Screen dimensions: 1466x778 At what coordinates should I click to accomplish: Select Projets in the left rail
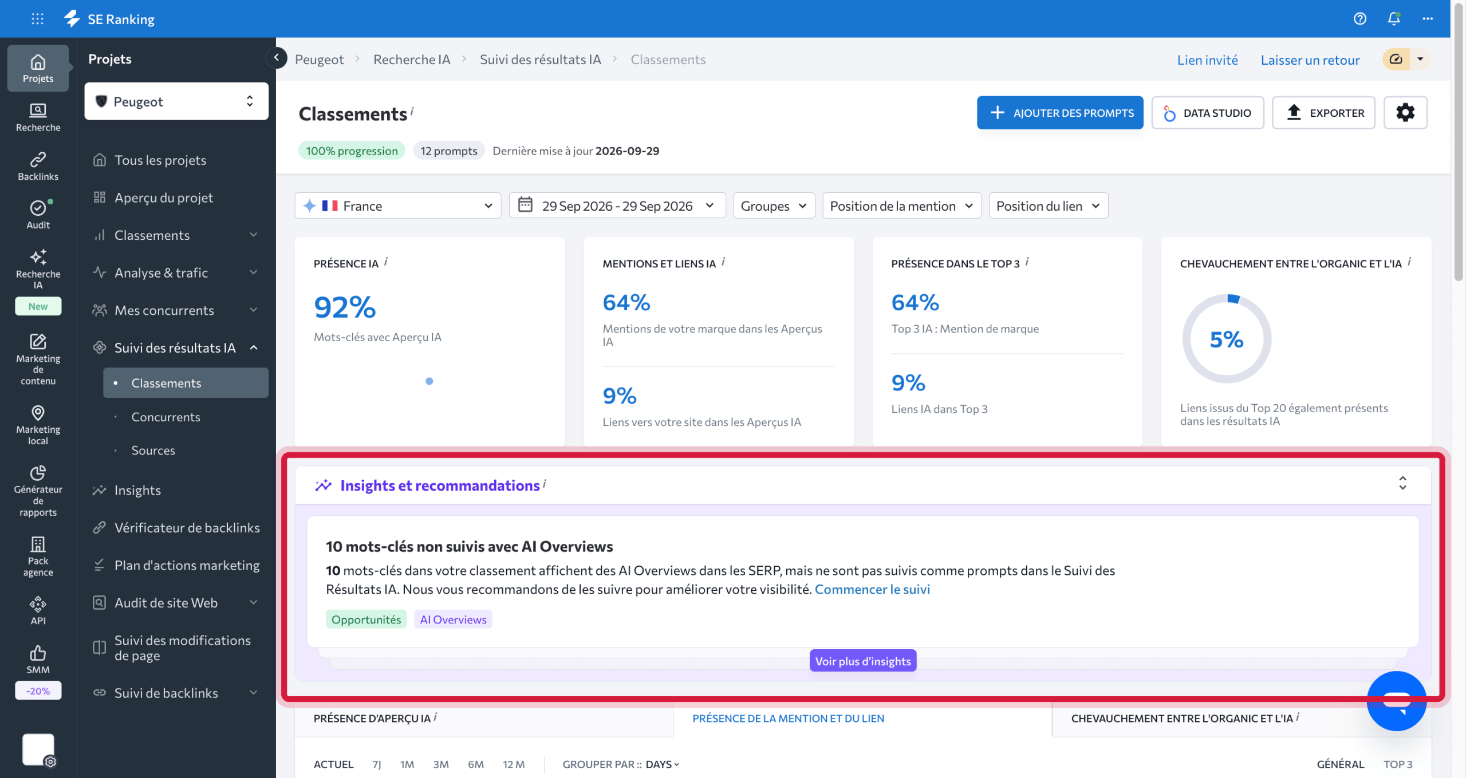pos(38,68)
